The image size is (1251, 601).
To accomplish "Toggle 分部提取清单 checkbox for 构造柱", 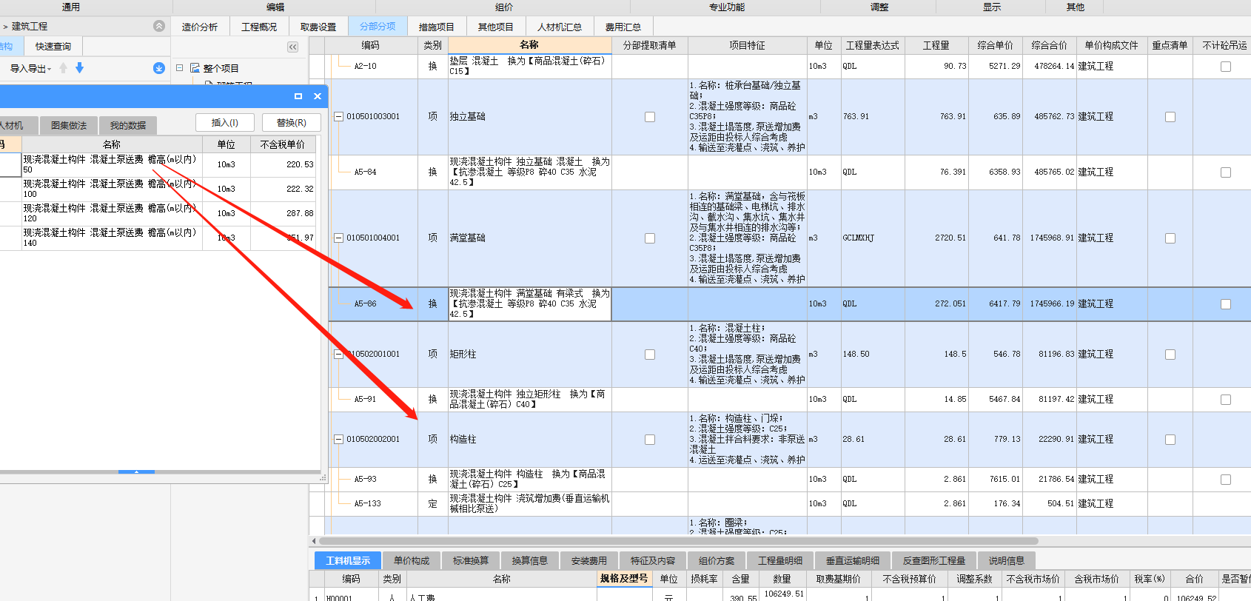I will point(650,440).
